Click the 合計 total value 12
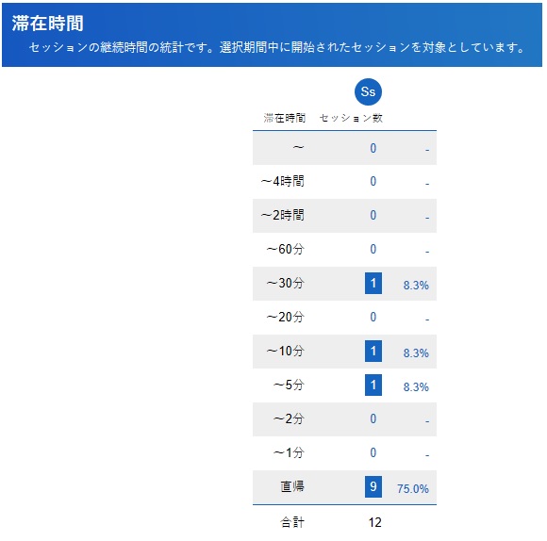 (x=375, y=522)
